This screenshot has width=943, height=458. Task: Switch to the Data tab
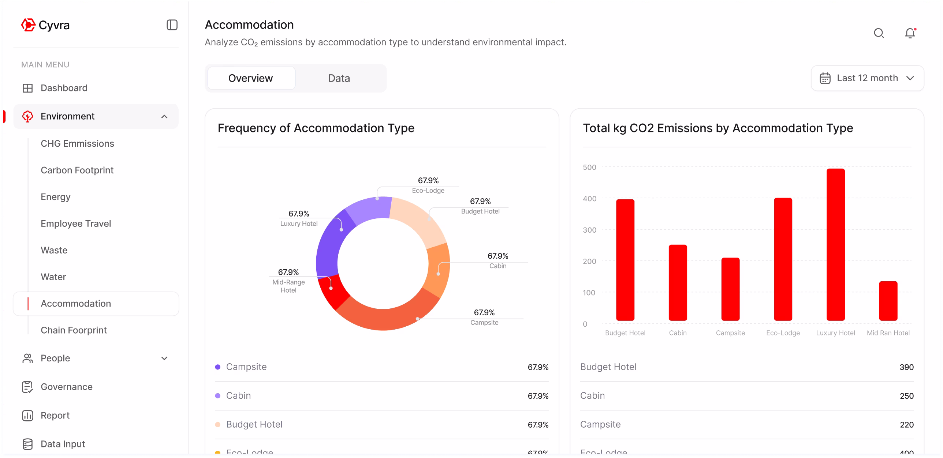click(339, 78)
